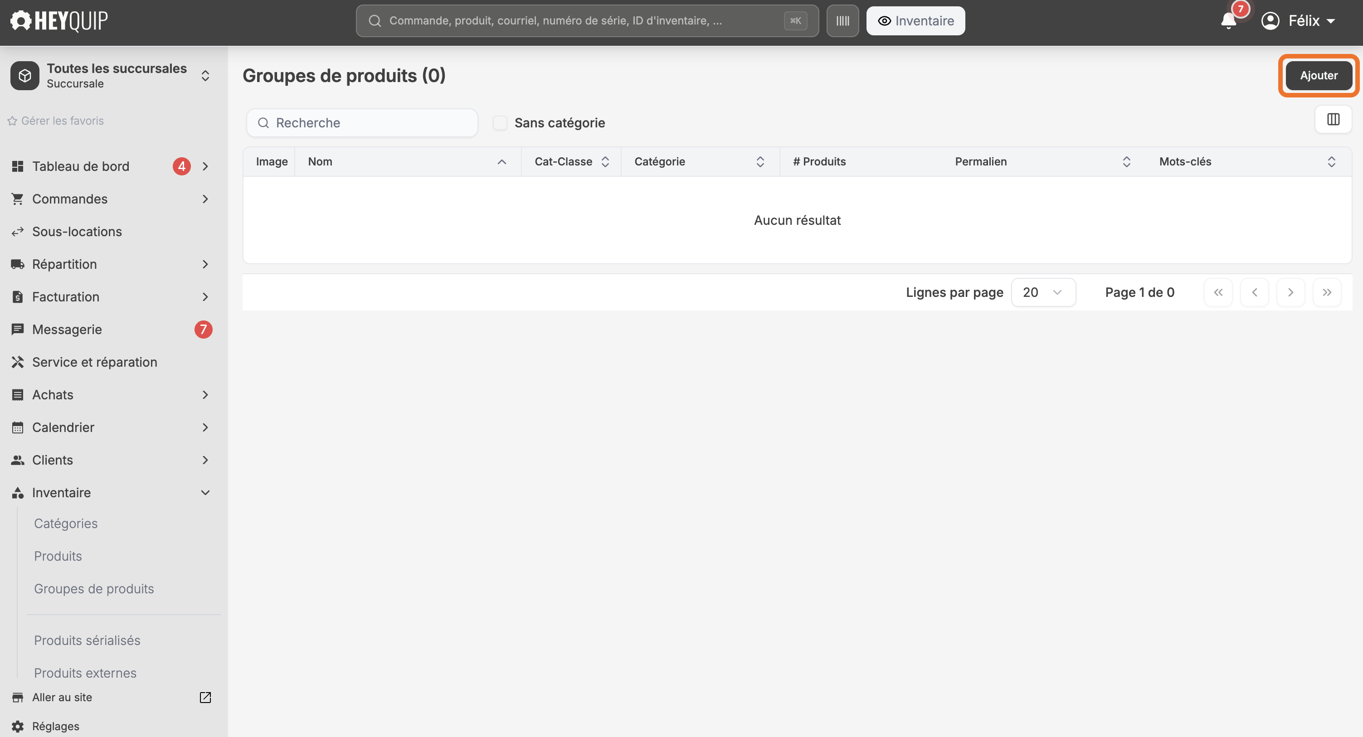Click Gérer les favoris link
The image size is (1363, 737).
(x=63, y=121)
